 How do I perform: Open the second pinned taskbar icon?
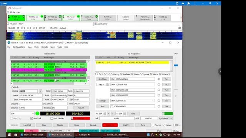click(x=16, y=135)
